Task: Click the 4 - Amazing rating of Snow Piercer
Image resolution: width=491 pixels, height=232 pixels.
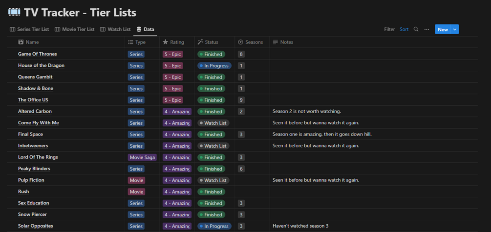Action: (177, 215)
